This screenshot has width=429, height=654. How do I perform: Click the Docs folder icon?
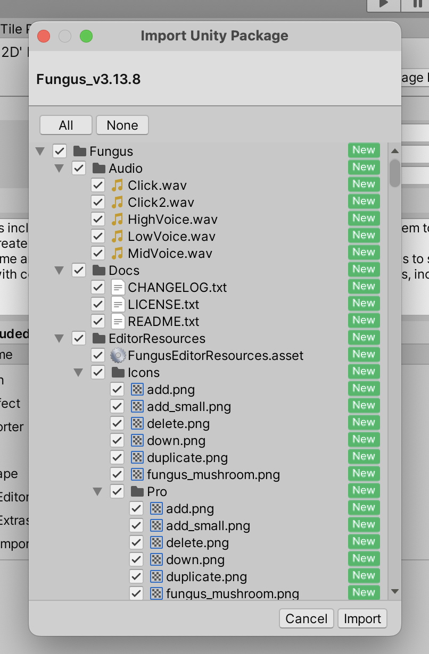tap(98, 271)
